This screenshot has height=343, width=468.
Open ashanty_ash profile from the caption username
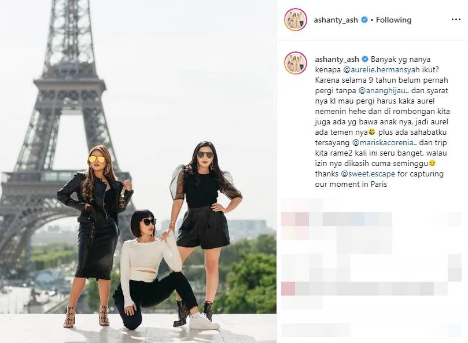tap(337, 59)
